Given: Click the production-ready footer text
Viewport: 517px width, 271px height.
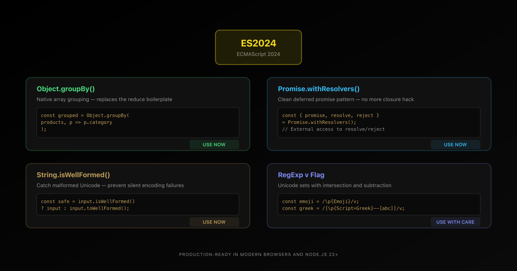Looking at the screenshot, I should [x=258, y=254].
